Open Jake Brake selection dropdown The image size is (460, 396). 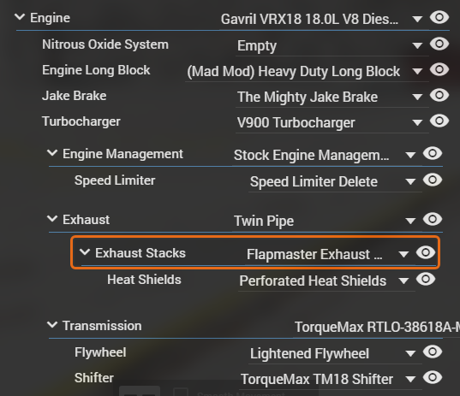coord(332,97)
